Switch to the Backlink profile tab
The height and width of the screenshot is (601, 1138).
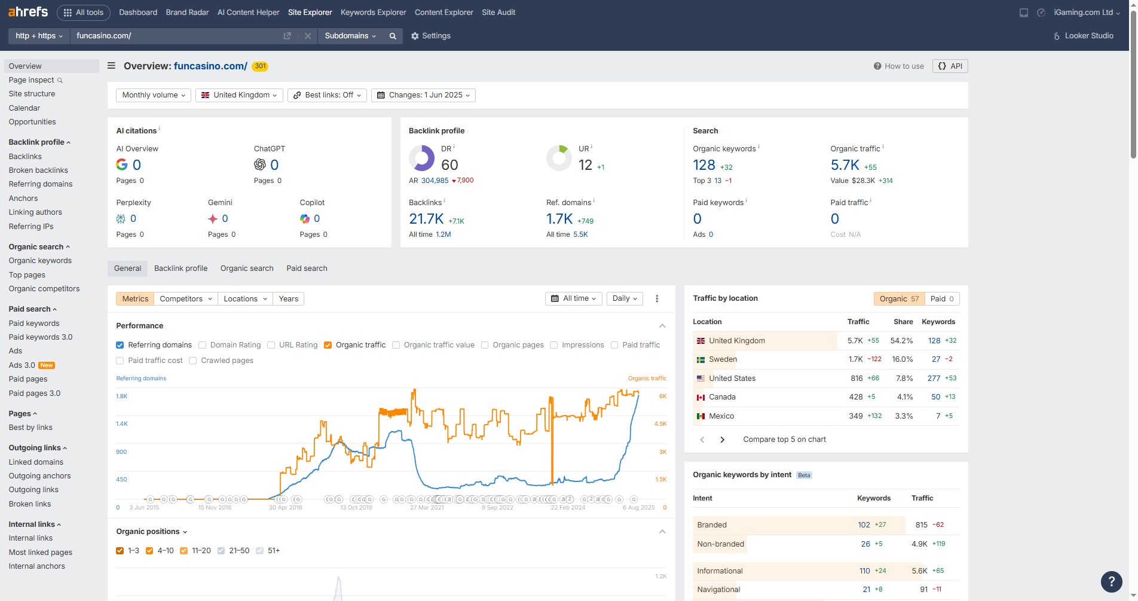click(181, 269)
